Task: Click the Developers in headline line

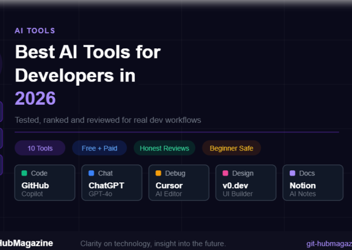Action: (75, 76)
